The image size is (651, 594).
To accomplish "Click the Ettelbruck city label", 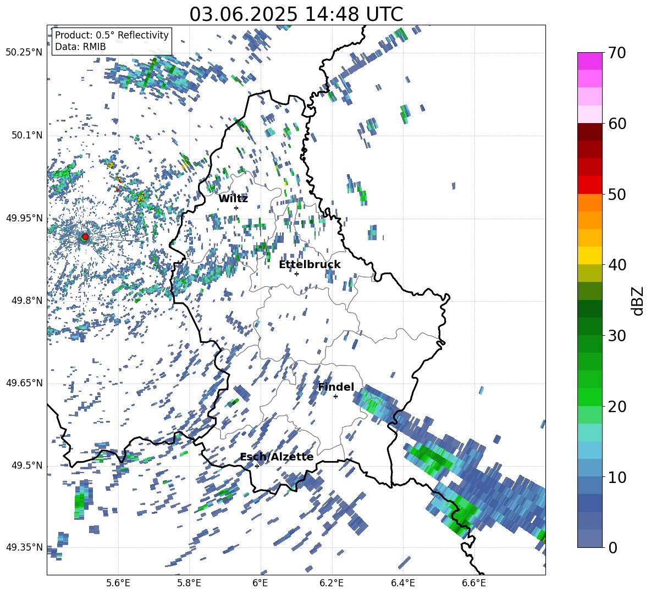I will 310,265.
